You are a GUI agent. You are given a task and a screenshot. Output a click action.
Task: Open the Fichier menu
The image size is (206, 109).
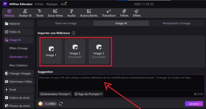[39, 4]
